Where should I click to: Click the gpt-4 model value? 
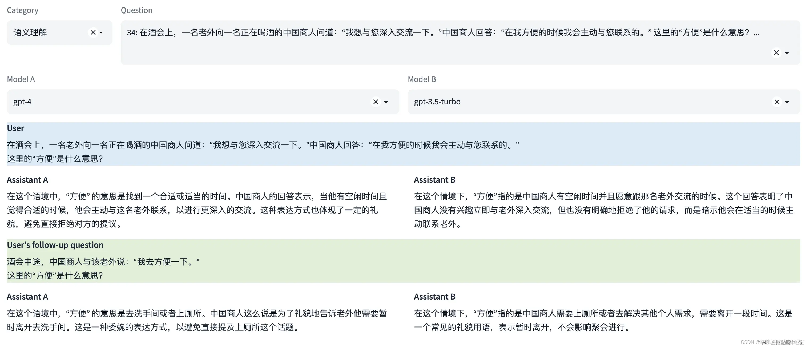coord(23,102)
